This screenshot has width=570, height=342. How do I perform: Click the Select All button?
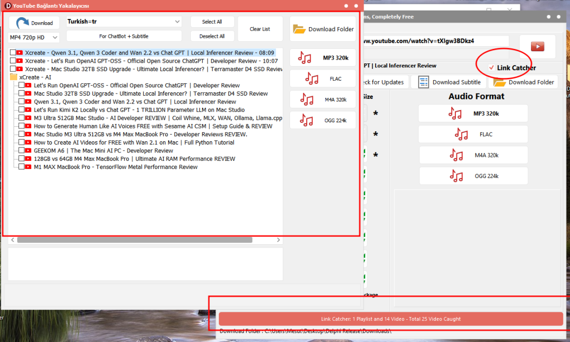pyautogui.click(x=212, y=22)
